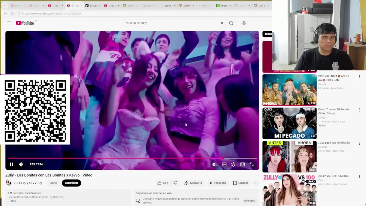Image resolution: width=366 pixels, height=206 pixels.
Task: Open the YouTube hamburger guide menu
Action: (x=9, y=23)
